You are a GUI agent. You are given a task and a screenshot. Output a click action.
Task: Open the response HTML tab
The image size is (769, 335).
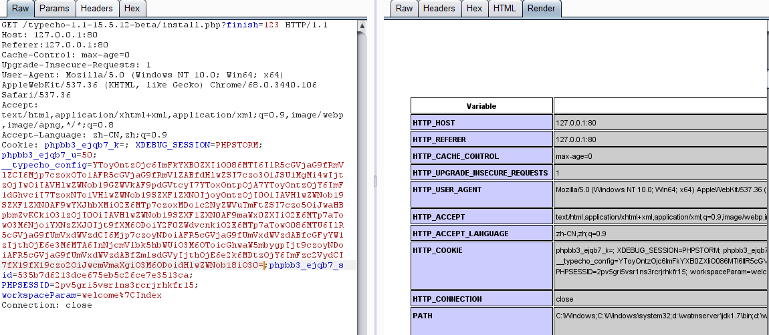[505, 8]
